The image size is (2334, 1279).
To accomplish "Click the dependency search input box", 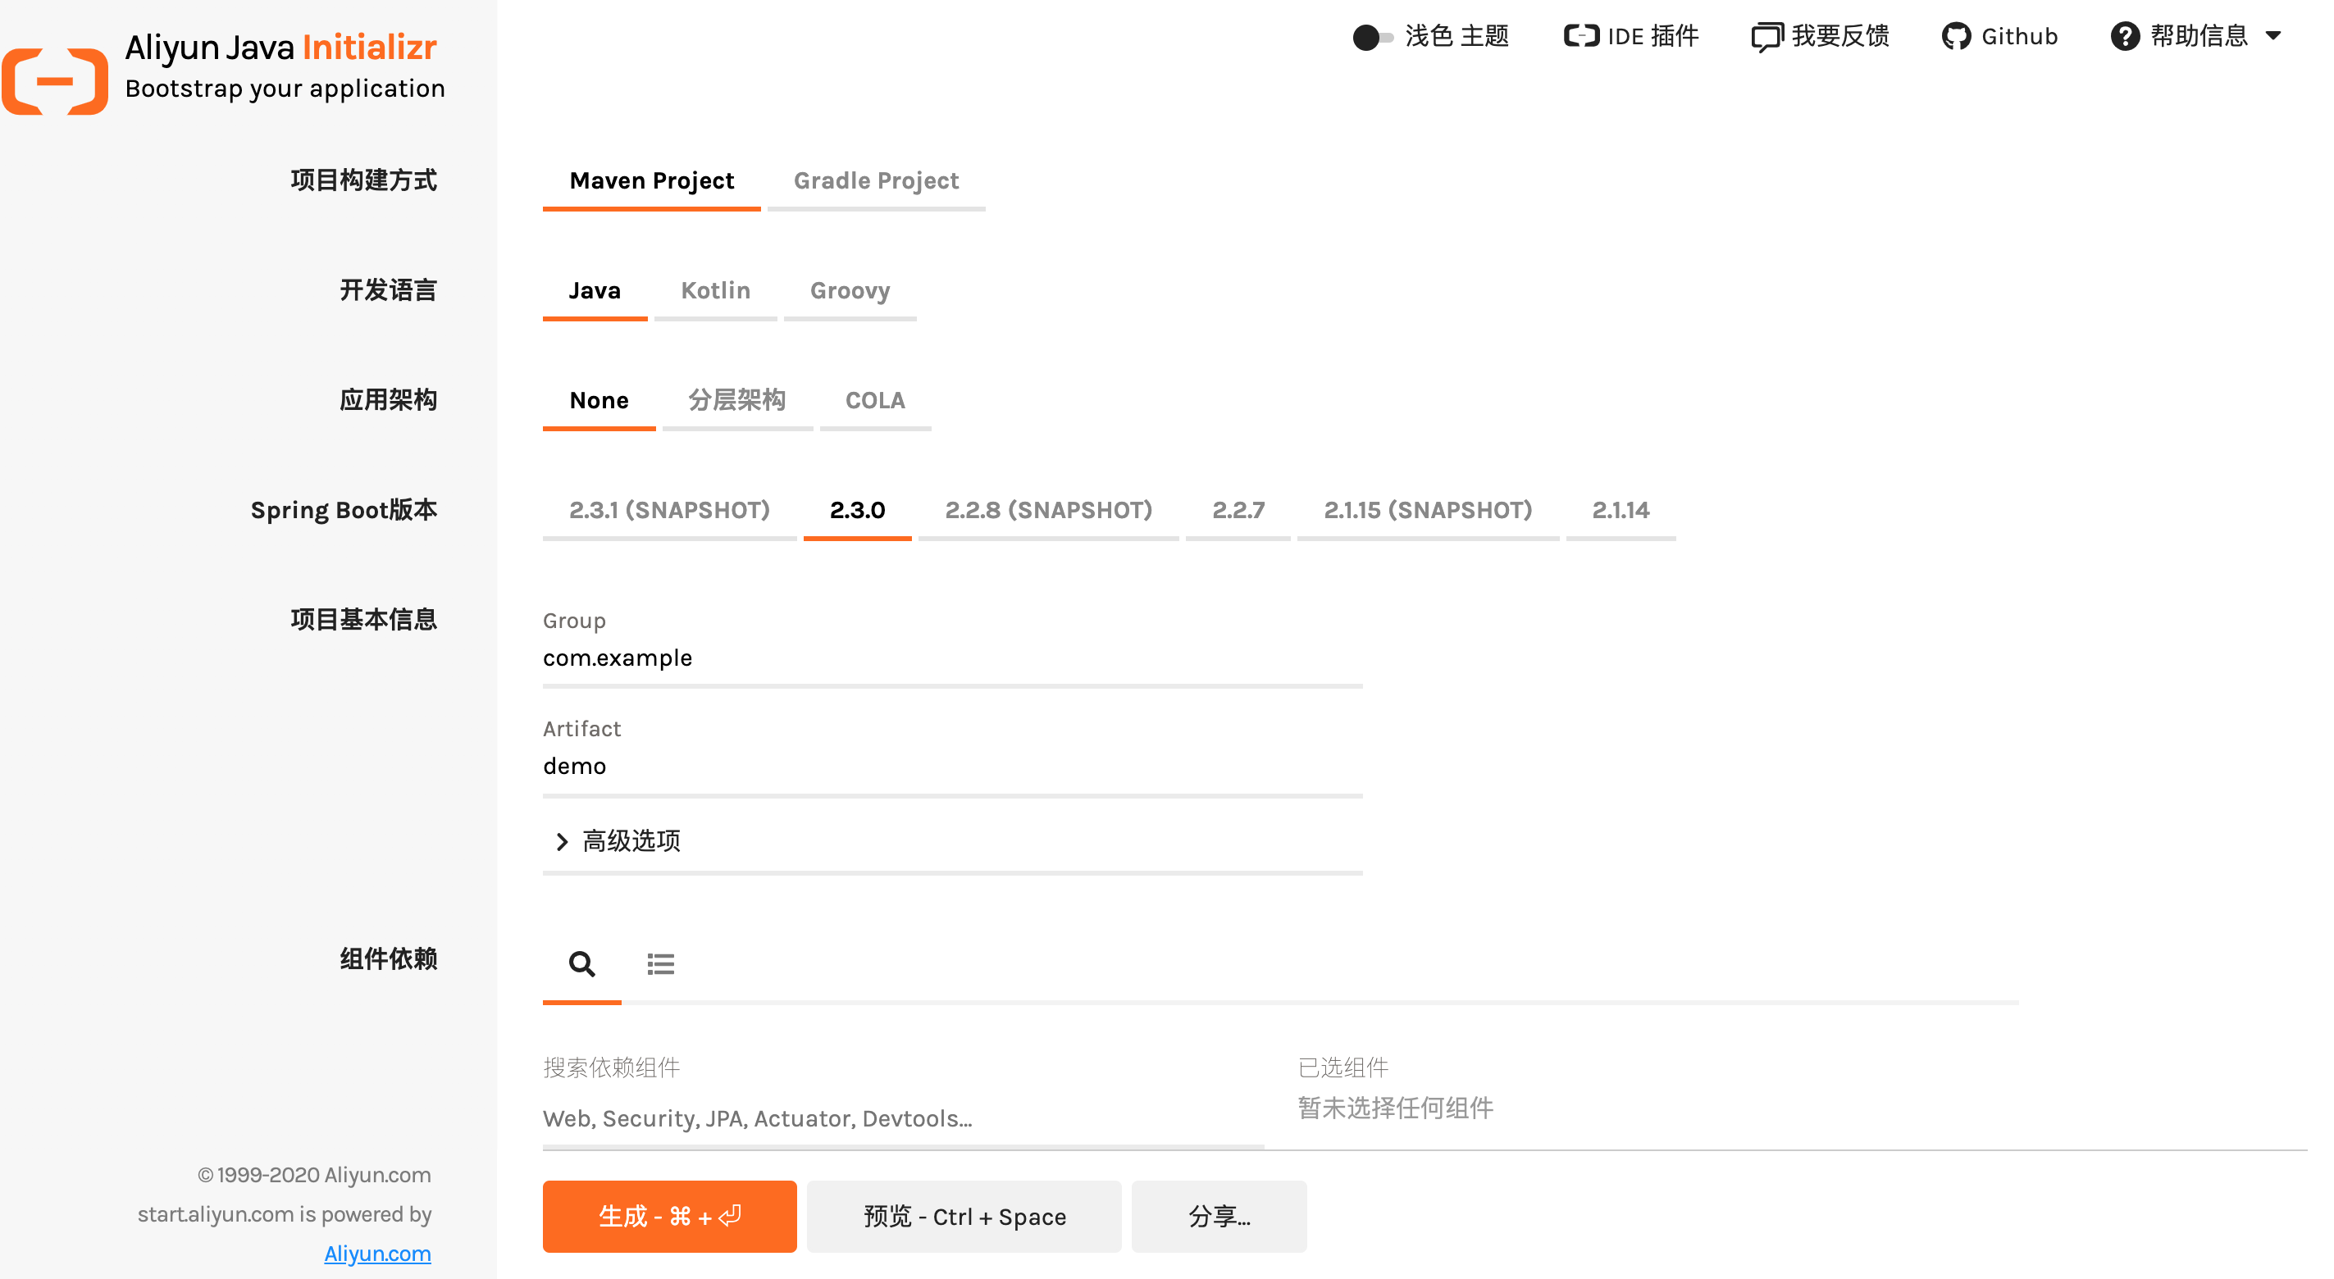I will 902,1118.
